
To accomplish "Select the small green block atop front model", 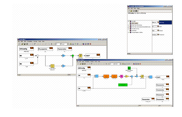I will [x=129, y=68].
